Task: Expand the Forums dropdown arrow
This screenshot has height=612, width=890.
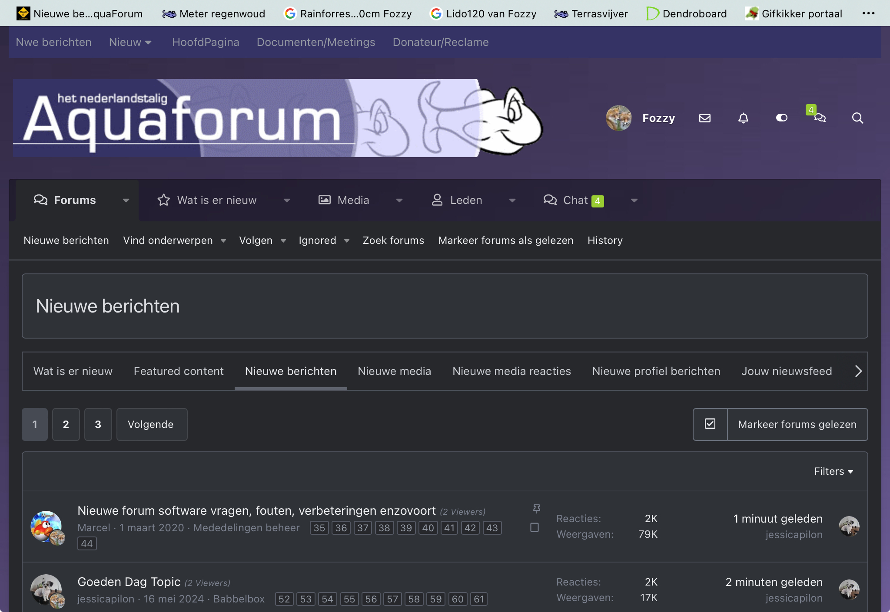Action: click(x=126, y=201)
